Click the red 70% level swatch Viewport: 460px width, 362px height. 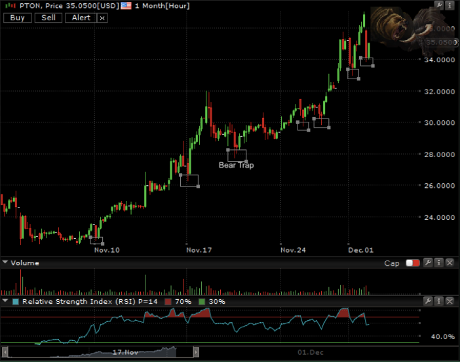(168, 302)
